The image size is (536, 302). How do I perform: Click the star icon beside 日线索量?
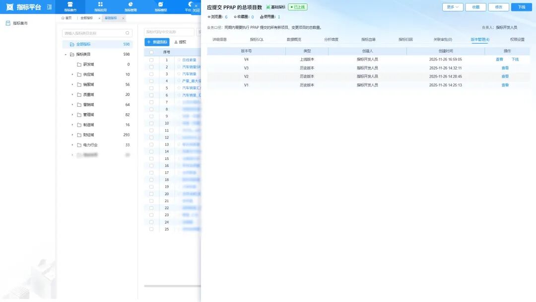point(179,60)
